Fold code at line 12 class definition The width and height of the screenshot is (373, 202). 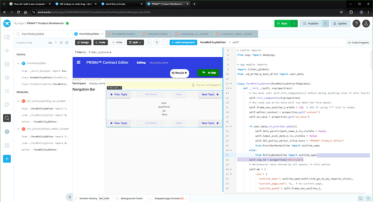(231, 84)
